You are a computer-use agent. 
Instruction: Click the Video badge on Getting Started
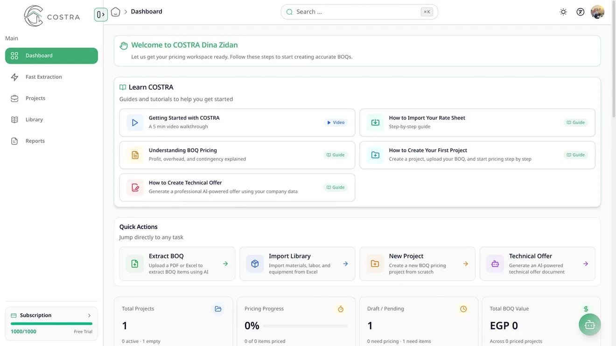click(x=336, y=123)
